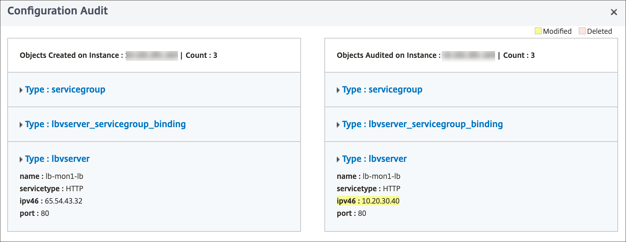Close the Configuration Audit dialog
The image size is (626, 242).
coord(614,12)
